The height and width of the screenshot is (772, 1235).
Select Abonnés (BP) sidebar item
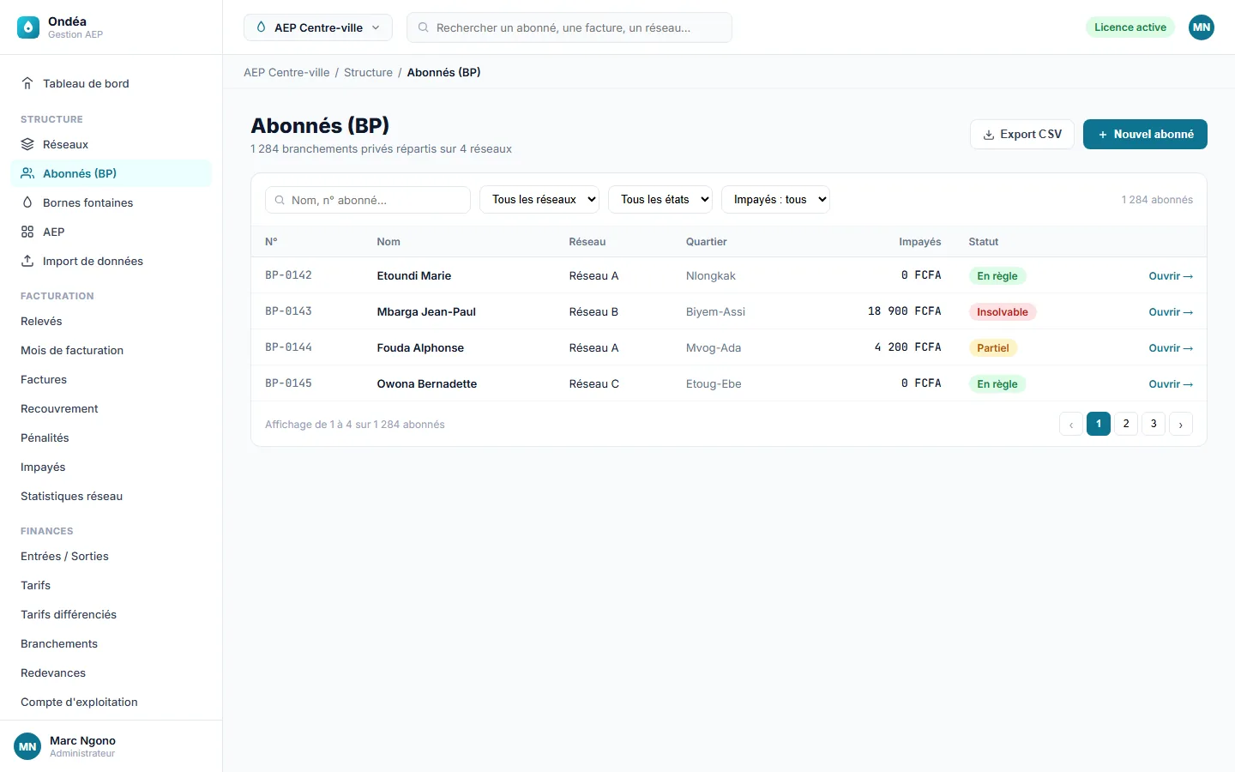(x=111, y=173)
